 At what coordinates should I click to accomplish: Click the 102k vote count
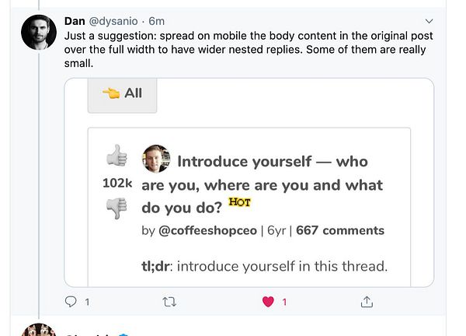coord(117,184)
